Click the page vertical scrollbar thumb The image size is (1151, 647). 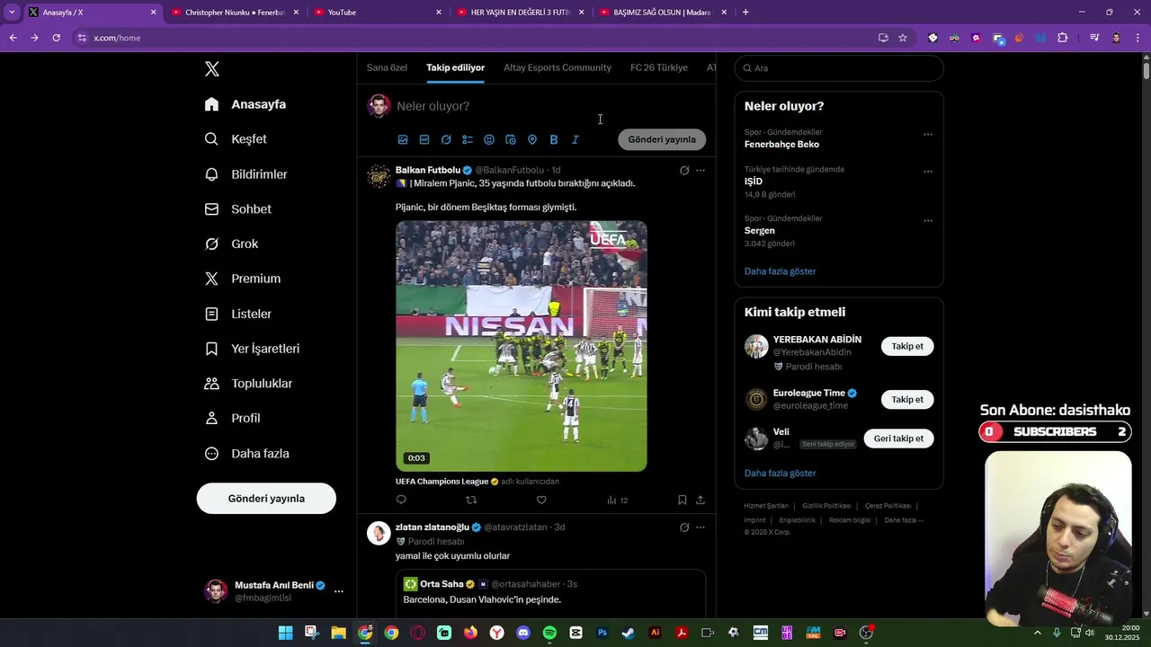click(1146, 70)
